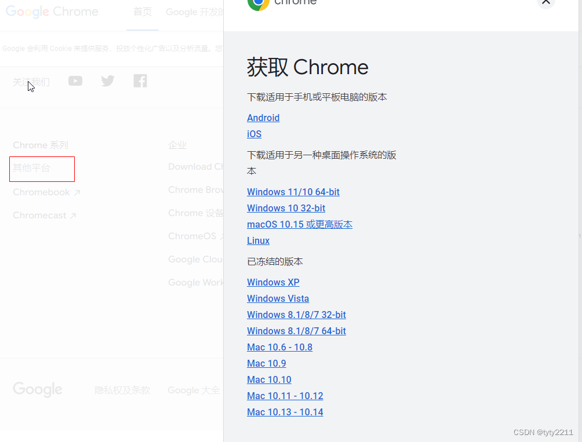This screenshot has width=582, height=442.
Task: Click the 已冻结的版本 section label
Action: 275,262
